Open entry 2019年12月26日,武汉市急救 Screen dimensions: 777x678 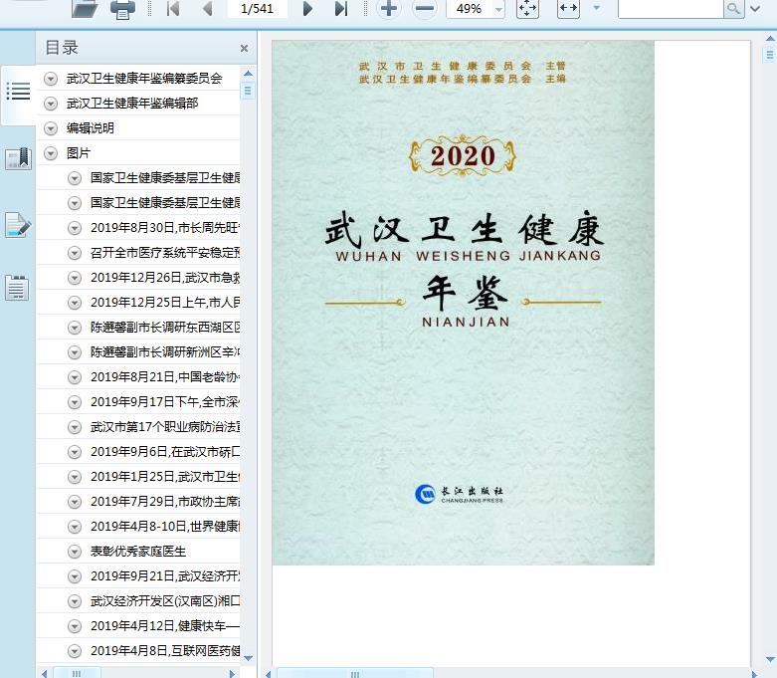[x=165, y=277]
